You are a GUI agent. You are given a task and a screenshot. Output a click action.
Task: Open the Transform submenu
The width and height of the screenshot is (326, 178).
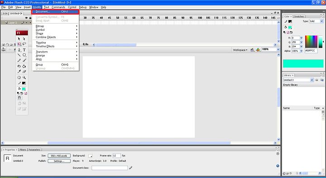point(56,52)
